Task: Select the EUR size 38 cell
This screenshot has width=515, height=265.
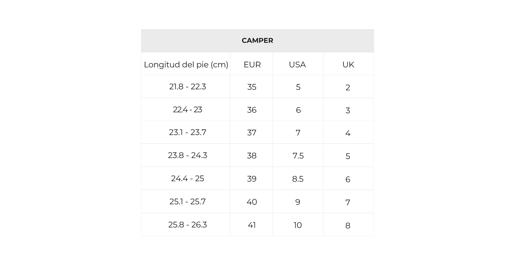Action: pyautogui.click(x=252, y=155)
